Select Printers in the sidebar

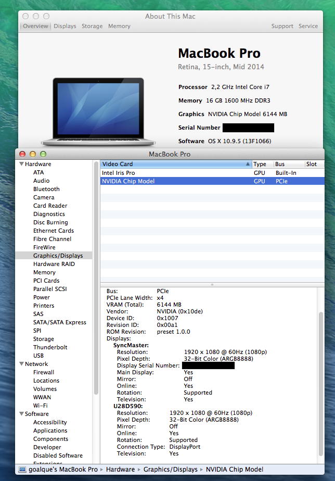[x=44, y=306]
